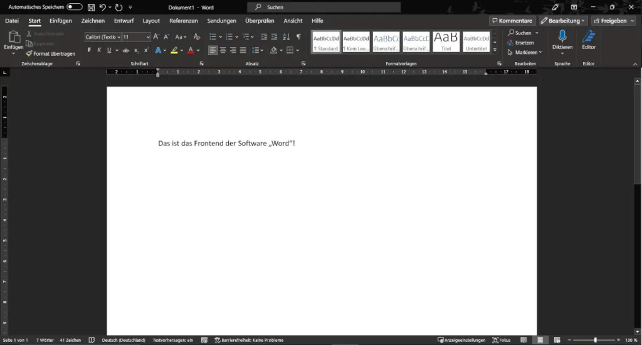The width and height of the screenshot is (642, 345).
Task: Expand bullet list options arrow
Action: click(220, 37)
